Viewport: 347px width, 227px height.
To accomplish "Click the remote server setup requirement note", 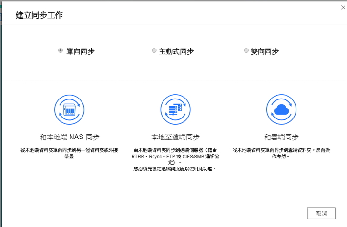I will pos(175,168).
